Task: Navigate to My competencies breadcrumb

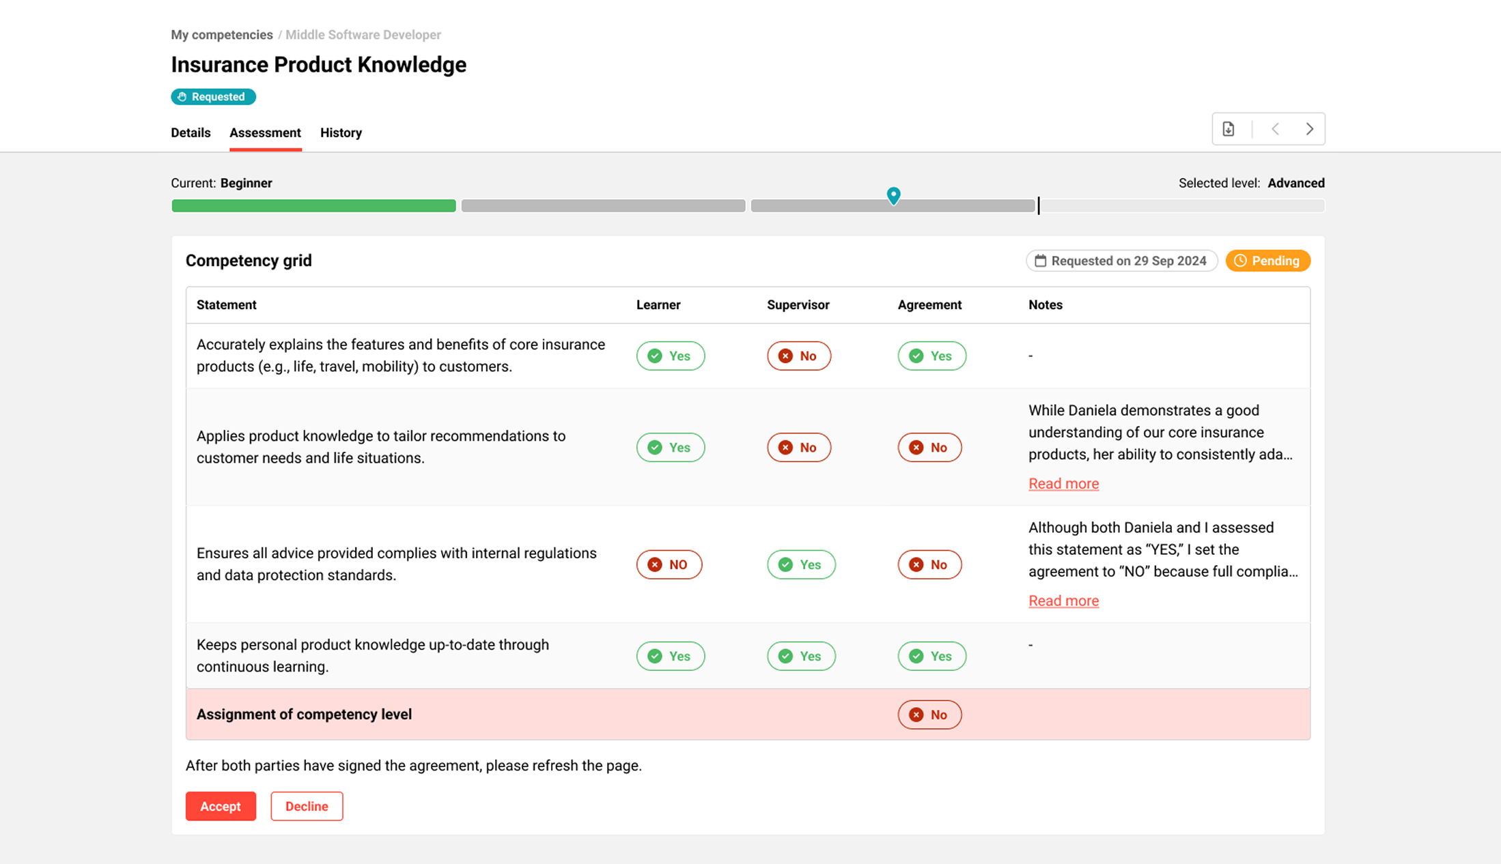Action: tap(221, 34)
